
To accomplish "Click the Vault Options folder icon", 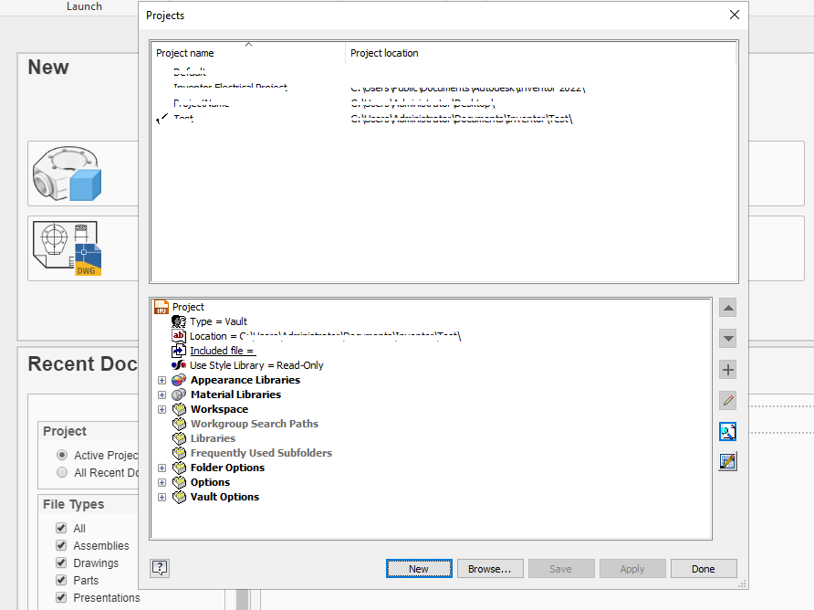I will click(179, 498).
